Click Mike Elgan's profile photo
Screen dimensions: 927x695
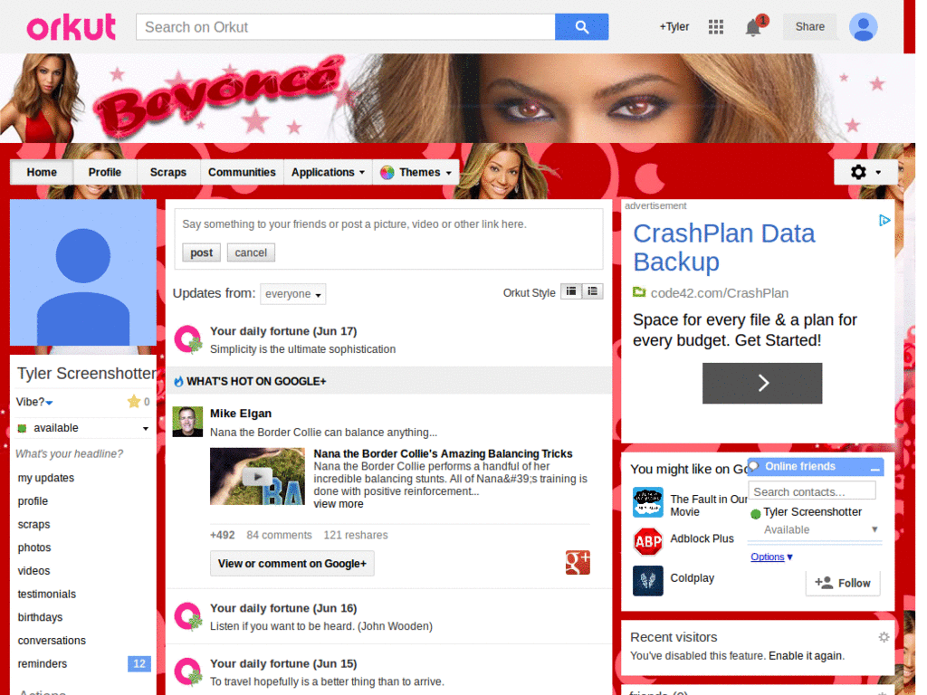coord(187,422)
